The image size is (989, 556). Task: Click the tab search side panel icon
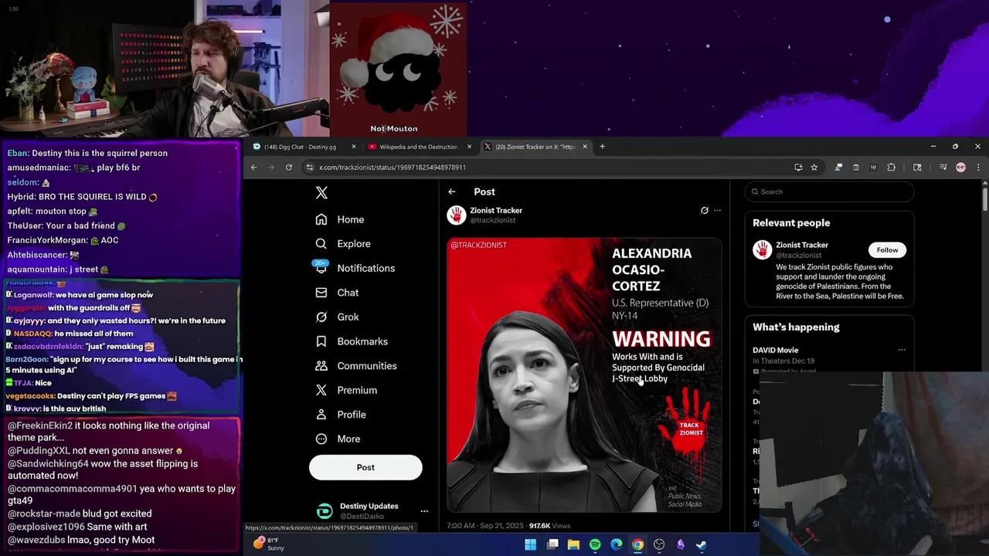click(917, 167)
